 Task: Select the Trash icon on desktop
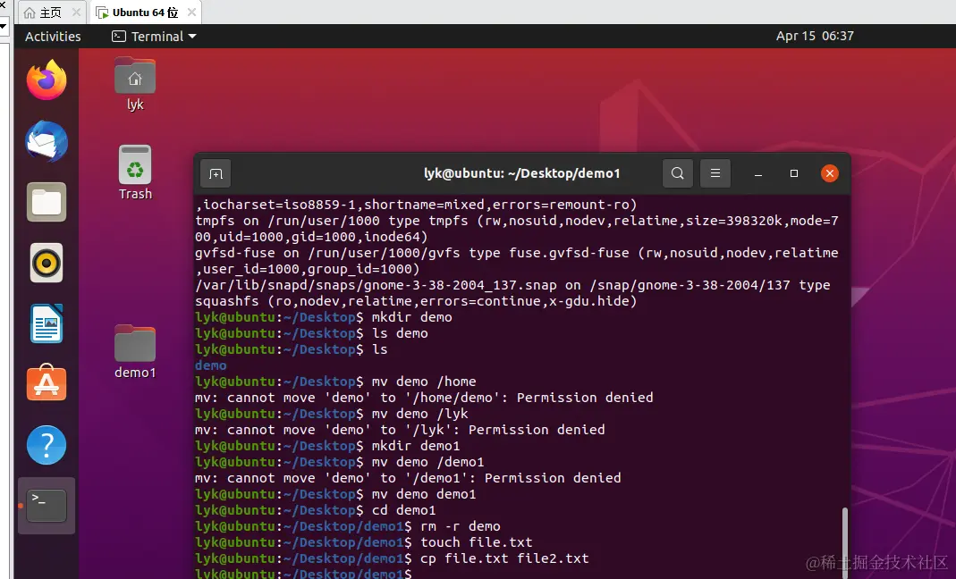[x=135, y=173]
